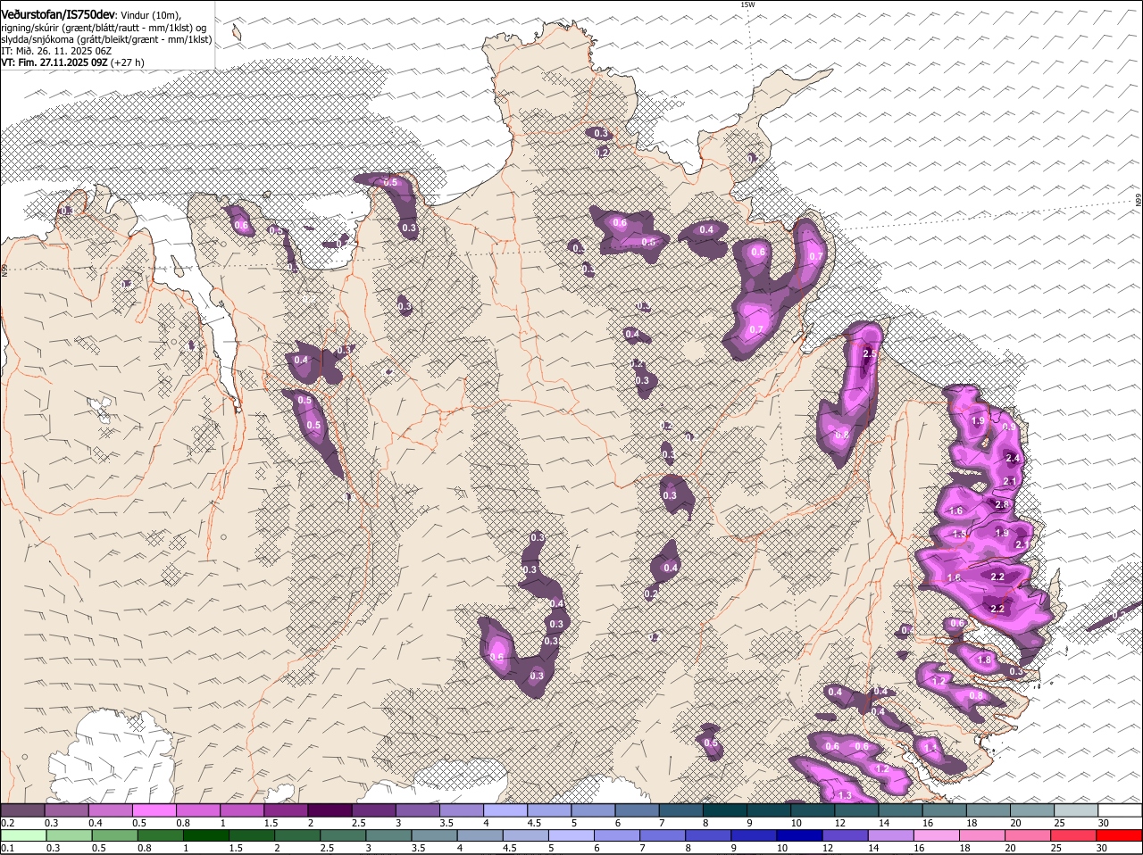Pick the light grey 25–30 snow legend swatch
This screenshot has width=1143, height=855.
[x=1076, y=810]
